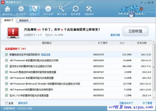156x111 pixels.
Task: Minimize the Driver Genius window
Action: [145, 3]
